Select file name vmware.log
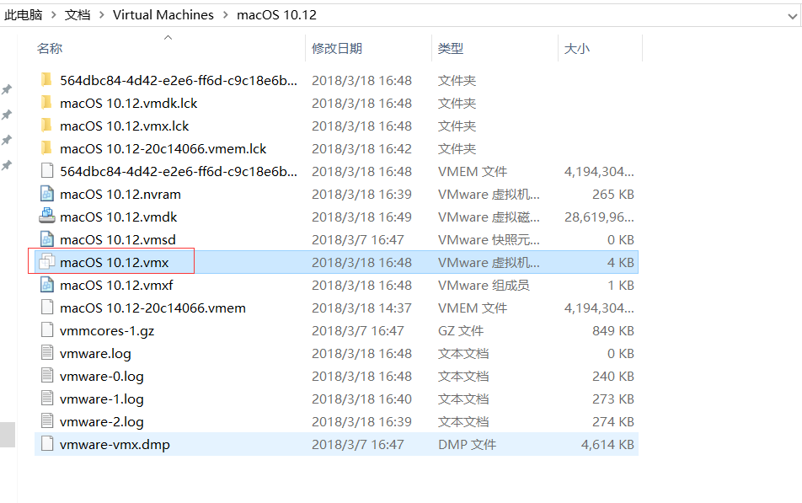This screenshot has height=503, width=802. [x=95, y=354]
